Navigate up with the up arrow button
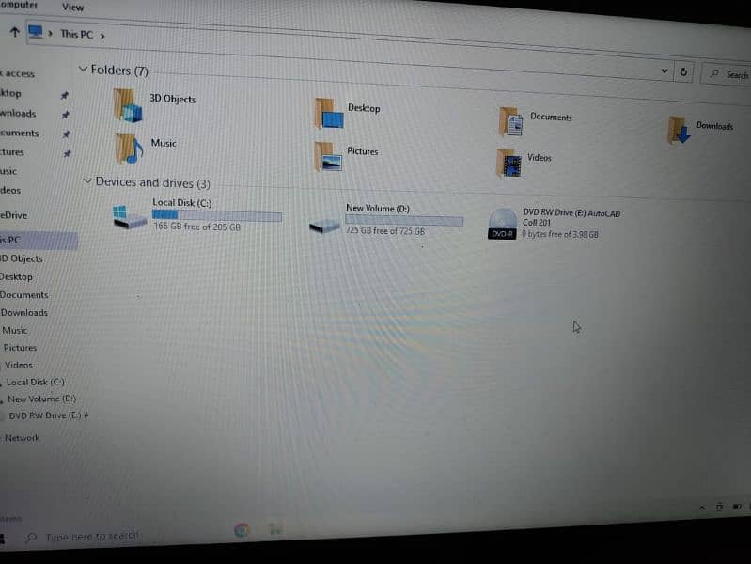 (x=13, y=31)
